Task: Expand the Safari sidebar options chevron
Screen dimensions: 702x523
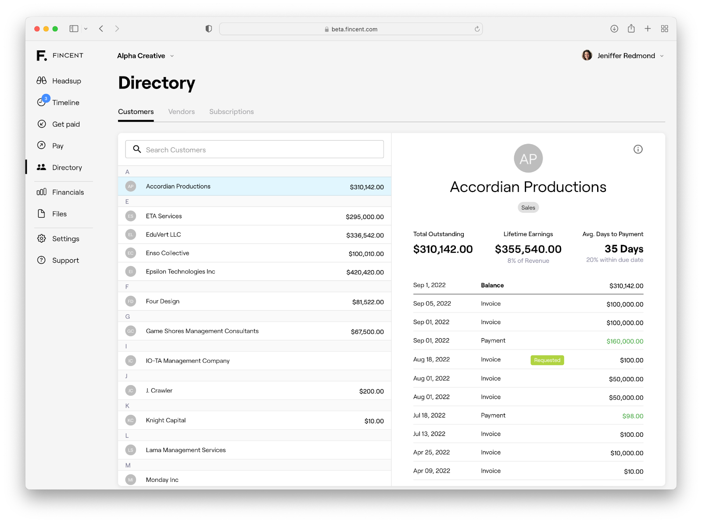Action: 86,29
